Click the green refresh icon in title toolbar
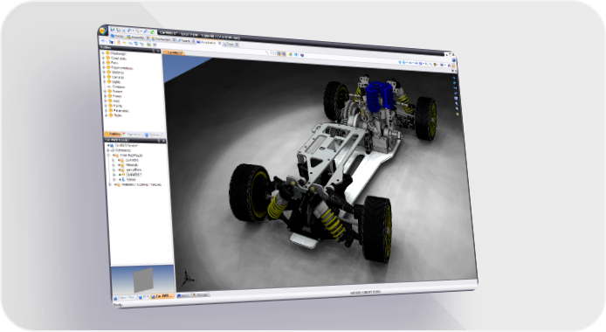This screenshot has height=332, width=606. click(x=152, y=32)
